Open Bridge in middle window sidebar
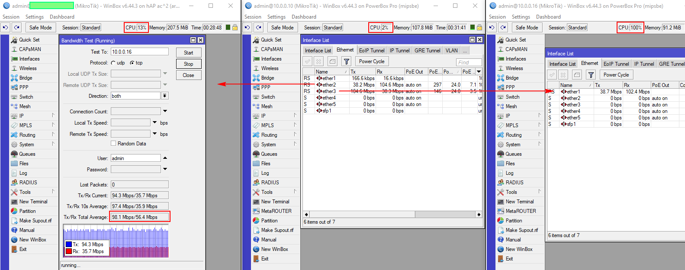Viewport: 685px width, 270px height. 267,77
